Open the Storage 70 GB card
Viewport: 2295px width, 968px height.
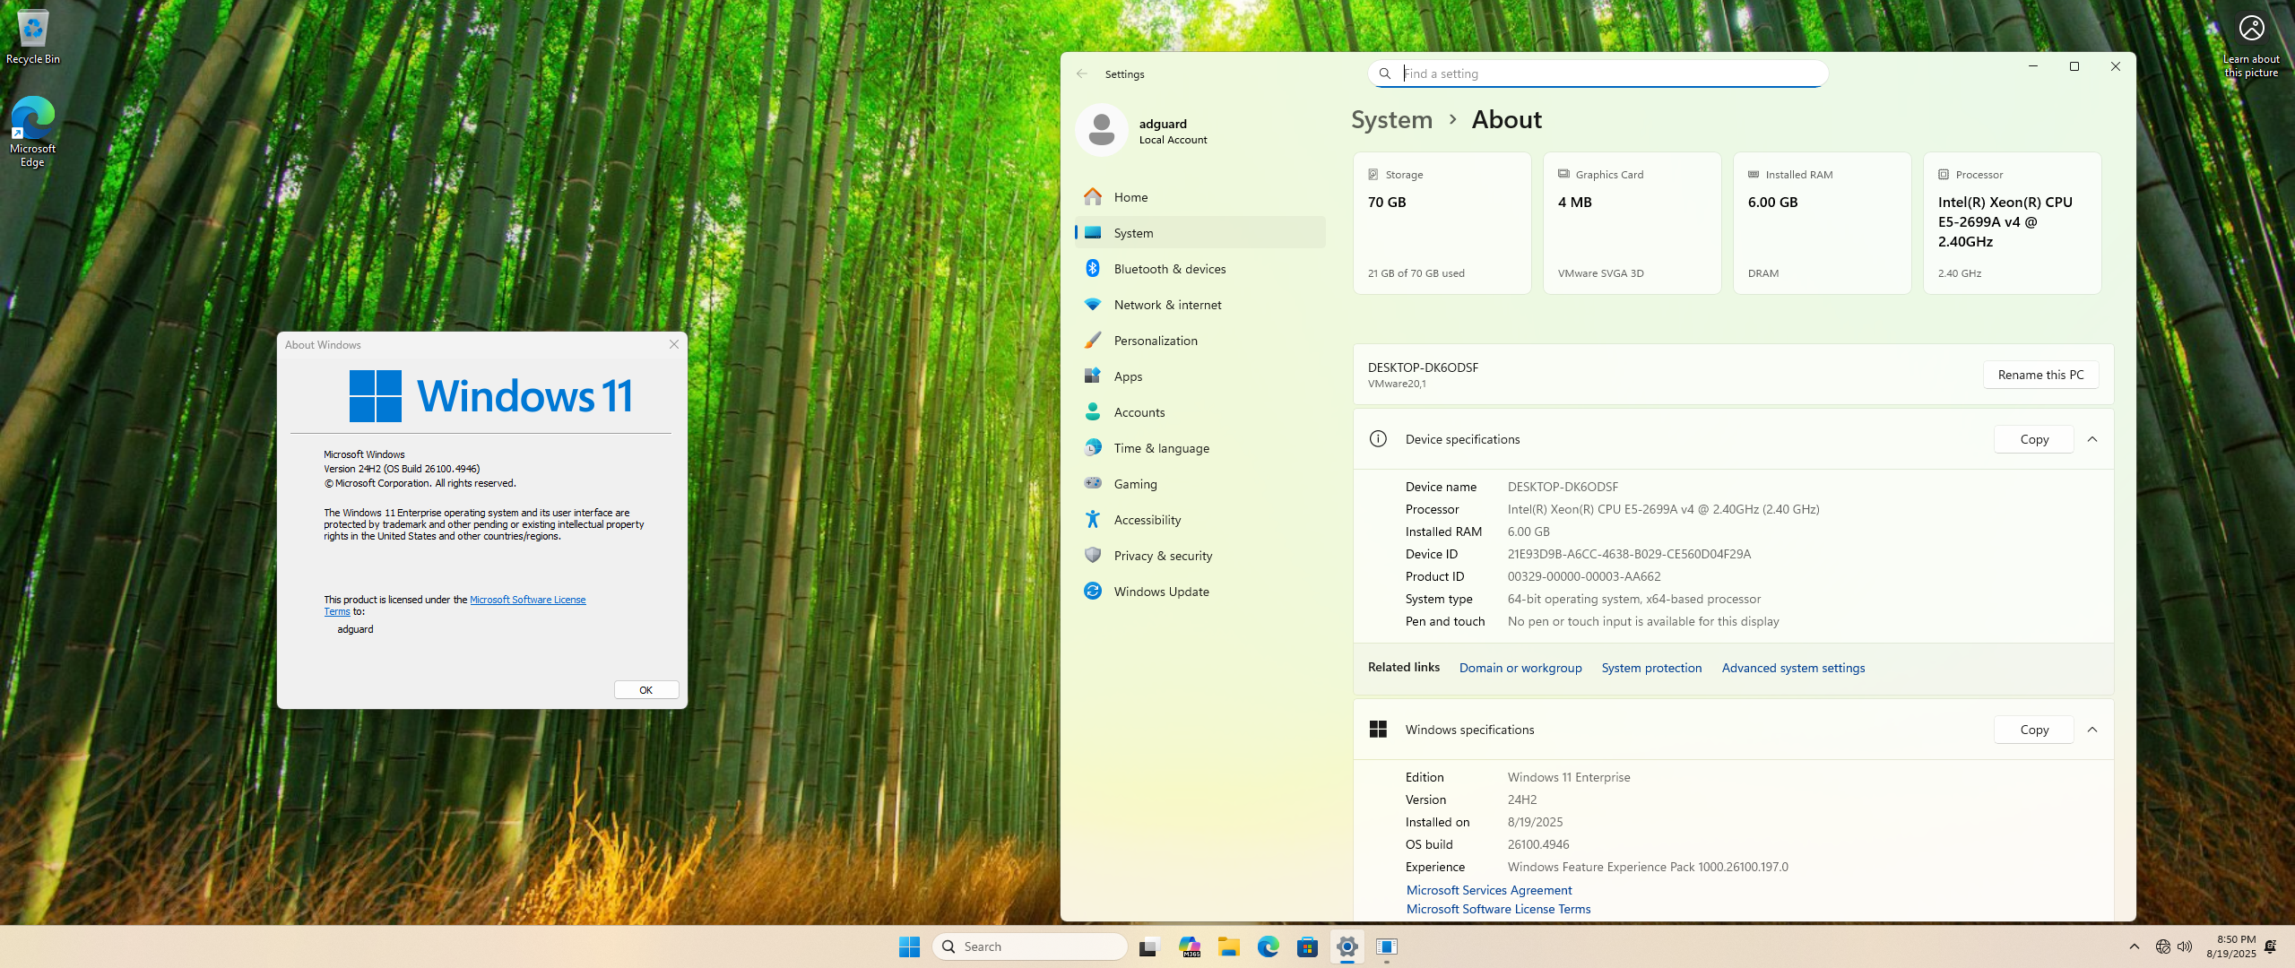tap(1442, 223)
